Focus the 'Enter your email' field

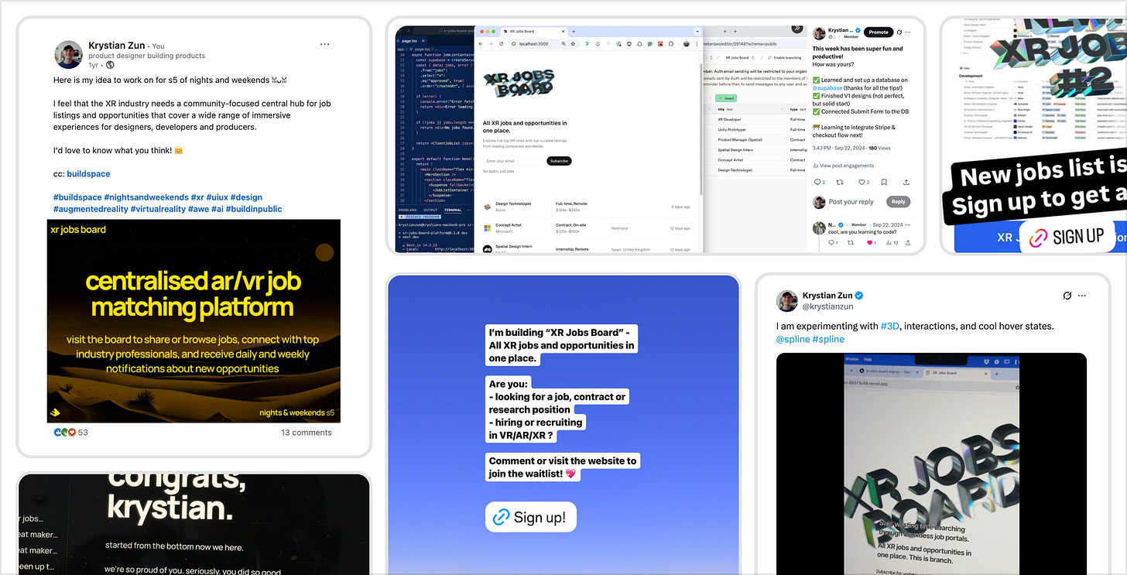click(513, 161)
